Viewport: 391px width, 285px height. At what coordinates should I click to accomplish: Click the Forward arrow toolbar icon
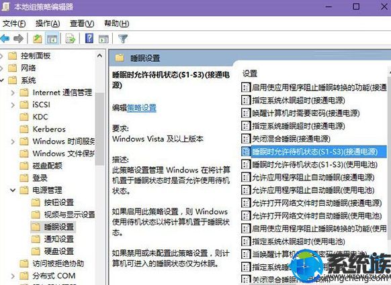[18, 39]
